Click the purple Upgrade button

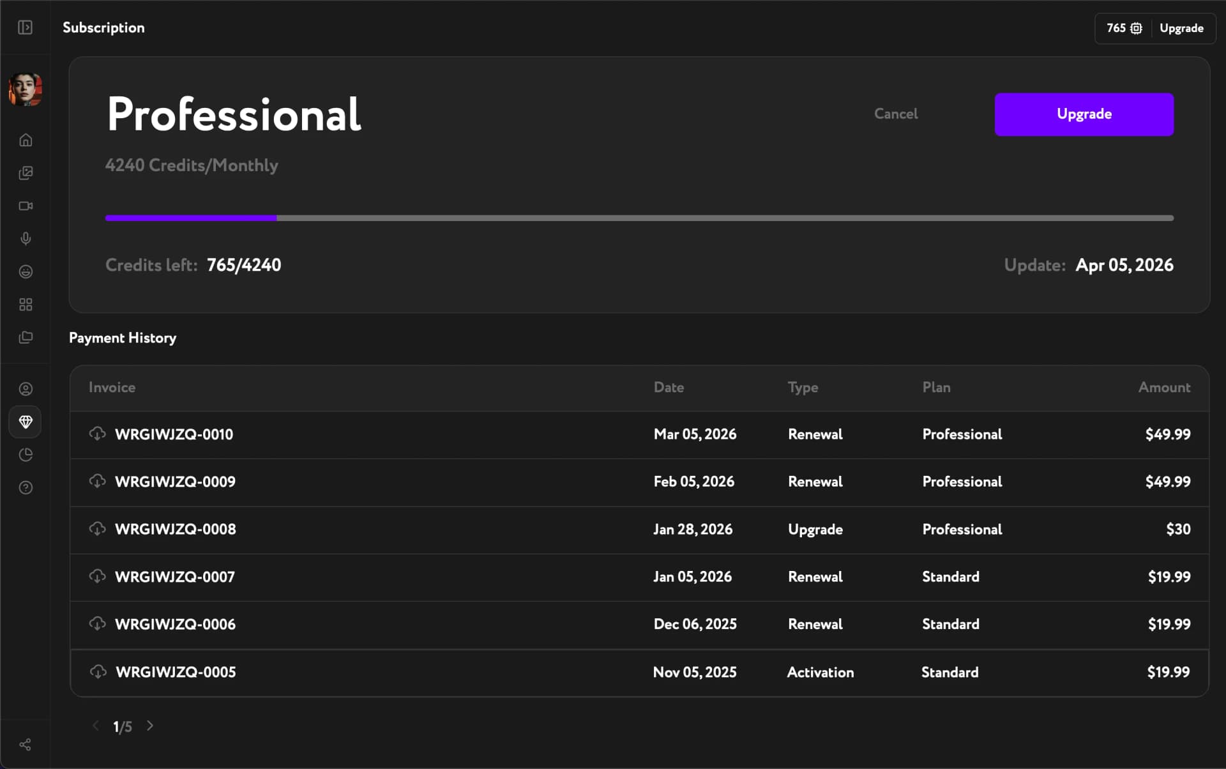click(1084, 114)
